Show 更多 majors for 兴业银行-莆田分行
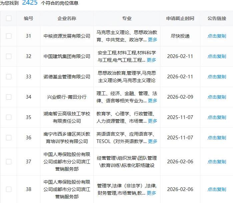The image size is (233, 203). pyautogui.click(x=152, y=101)
